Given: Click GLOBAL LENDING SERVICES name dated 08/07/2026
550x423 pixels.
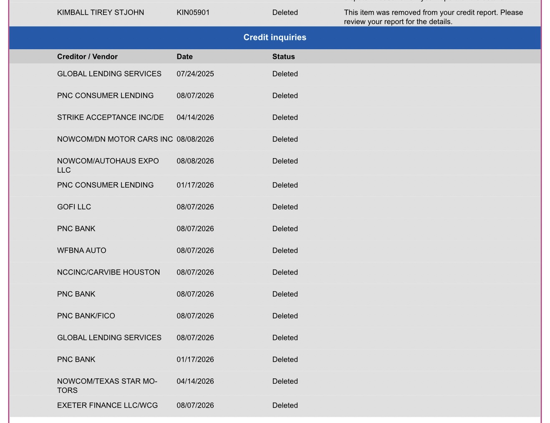Looking at the screenshot, I should (109, 337).
